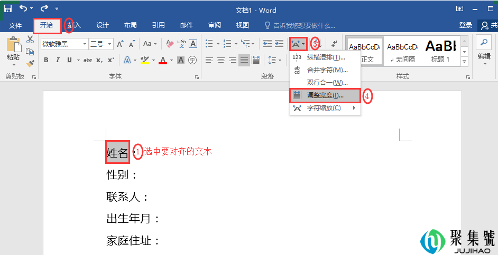This screenshot has width=498, height=255.
Task: Open the Customize Quick Access Toolbar arrow
Action: point(57,8)
